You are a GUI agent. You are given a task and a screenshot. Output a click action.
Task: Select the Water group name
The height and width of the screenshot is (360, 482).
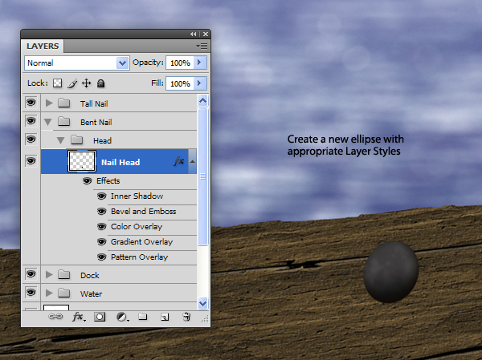91,293
